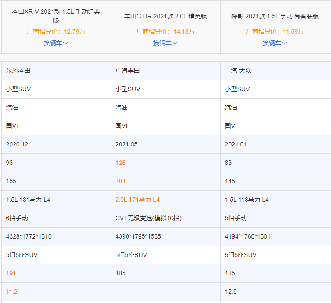
Task: Click the 4328*1772*1610 dimensions cell
Action: tap(56, 236)
